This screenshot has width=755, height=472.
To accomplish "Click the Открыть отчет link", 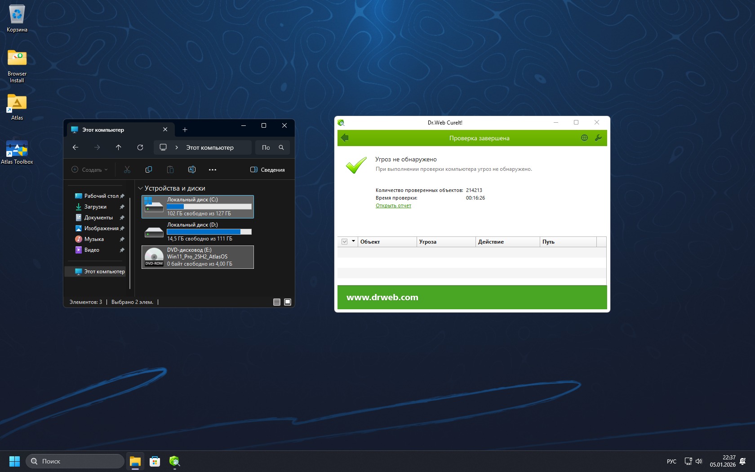I will point(393,205).
